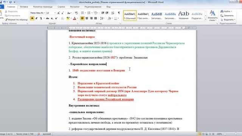Clear formatting with the eraser icon

click(x=76, y=13)
